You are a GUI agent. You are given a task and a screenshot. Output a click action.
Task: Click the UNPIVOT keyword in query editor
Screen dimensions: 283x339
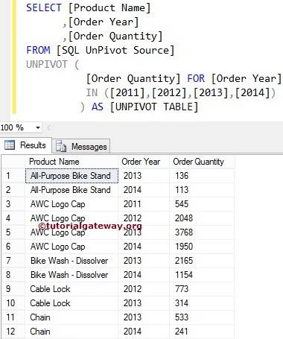pyautogui.click(x=47, y=65)
